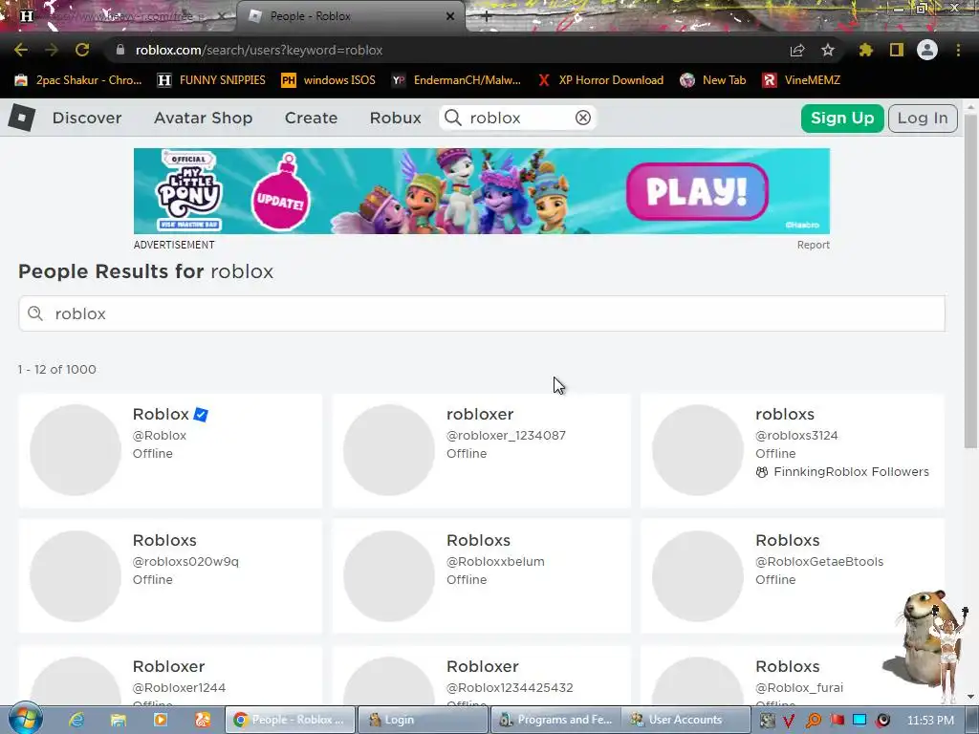Open the Chrome three-dot menu
979x734 pixels.
958,50
